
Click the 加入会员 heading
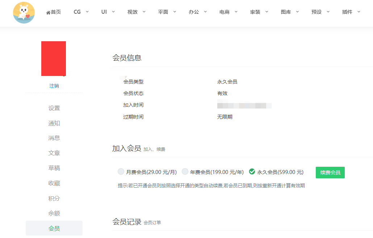tap(127, 148)
